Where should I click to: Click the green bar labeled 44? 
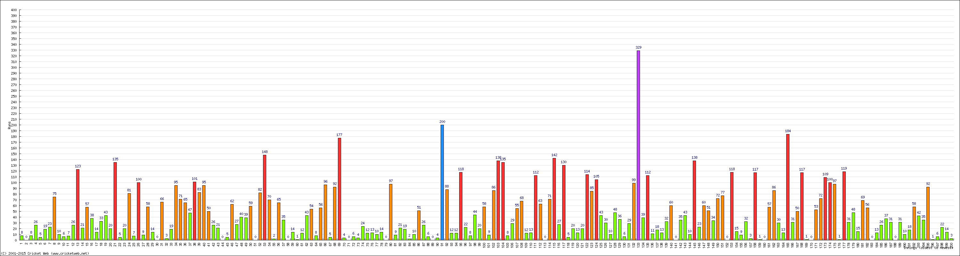pyautogui.click(x=475, y=227)
